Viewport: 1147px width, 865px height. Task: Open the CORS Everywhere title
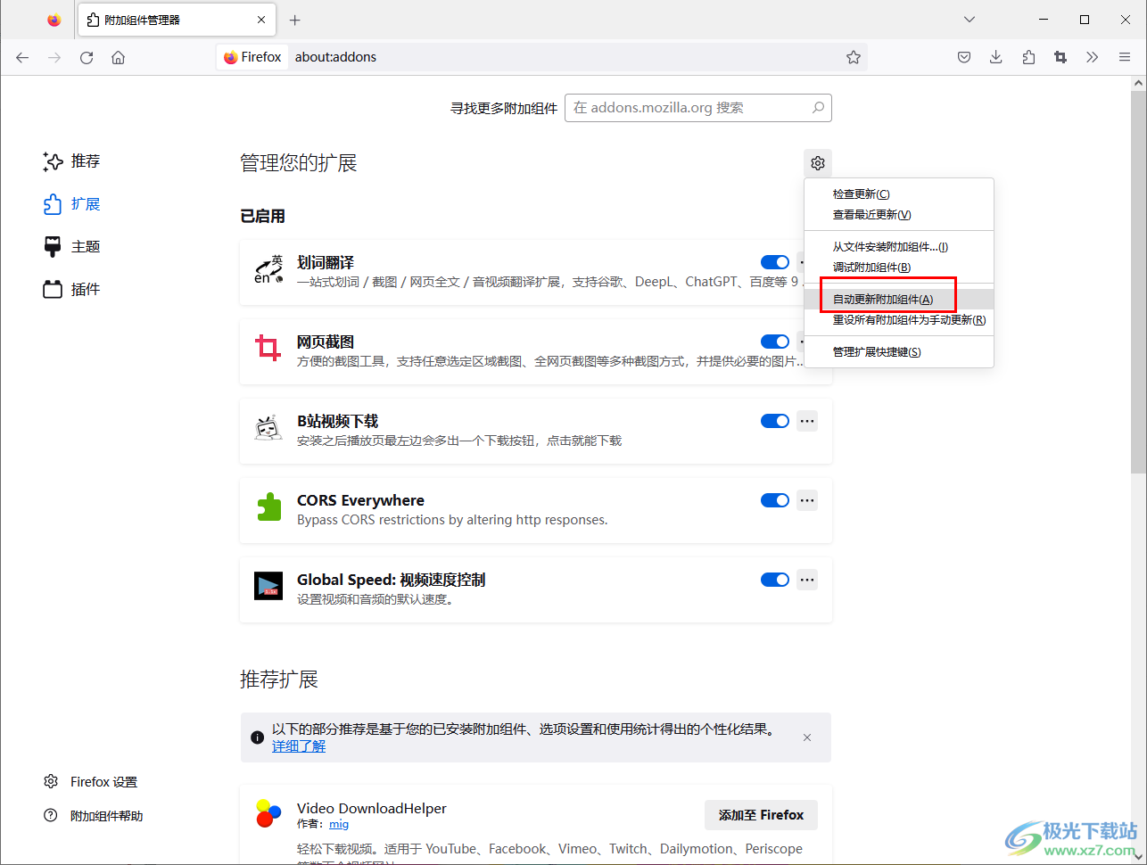[360, 500]
